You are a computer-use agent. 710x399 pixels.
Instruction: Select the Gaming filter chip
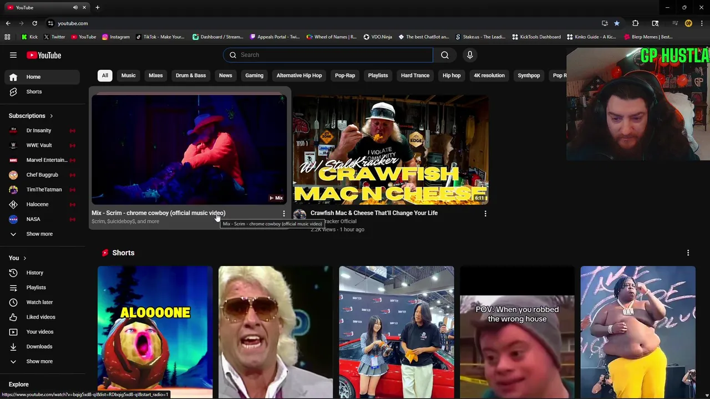tap(255, 75)
